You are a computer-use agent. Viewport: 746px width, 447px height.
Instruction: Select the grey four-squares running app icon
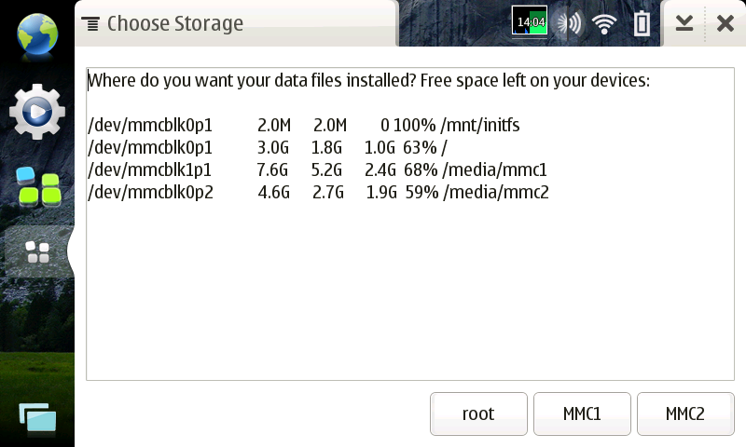tap(38, 251)
